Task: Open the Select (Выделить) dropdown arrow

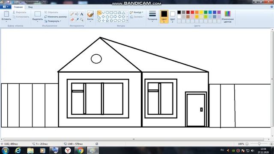Action: pos(37,22)
